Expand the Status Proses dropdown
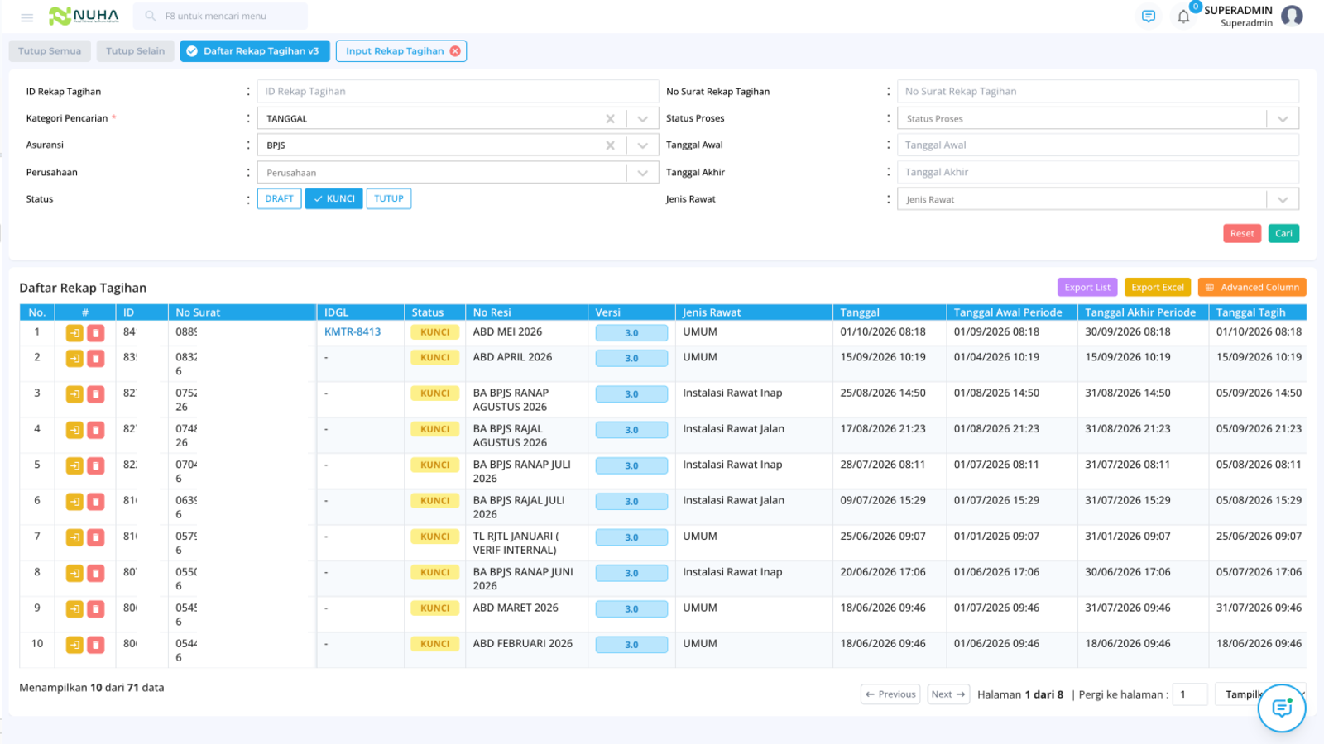 [1283, 118]
